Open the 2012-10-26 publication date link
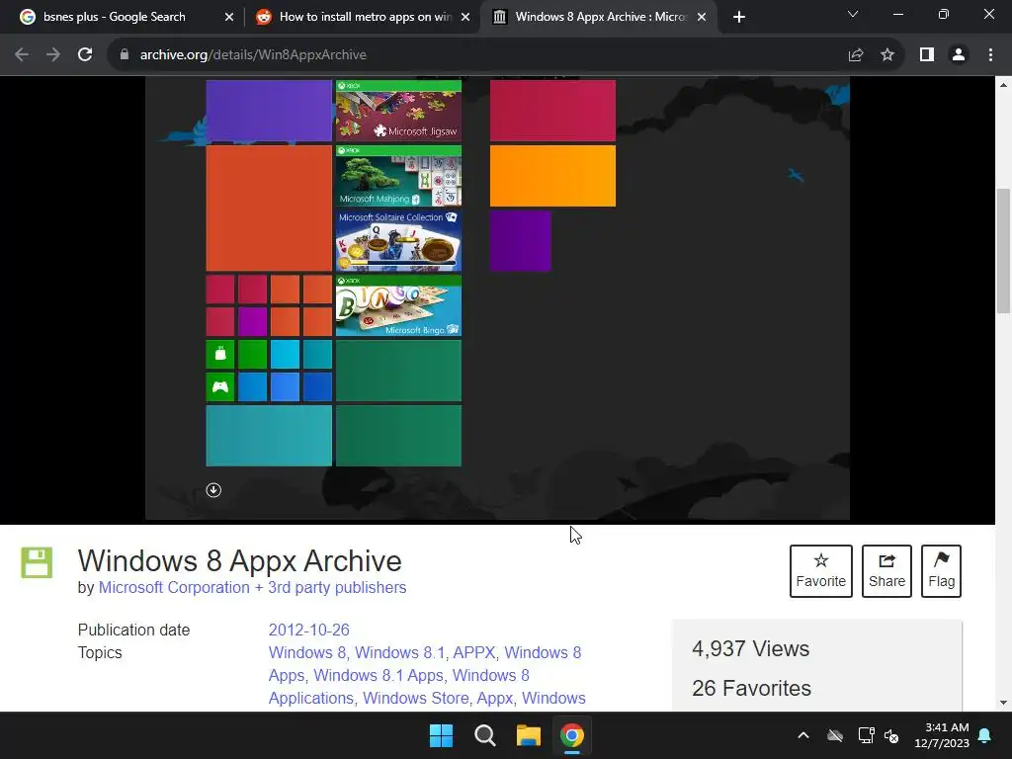 point(309,630)
